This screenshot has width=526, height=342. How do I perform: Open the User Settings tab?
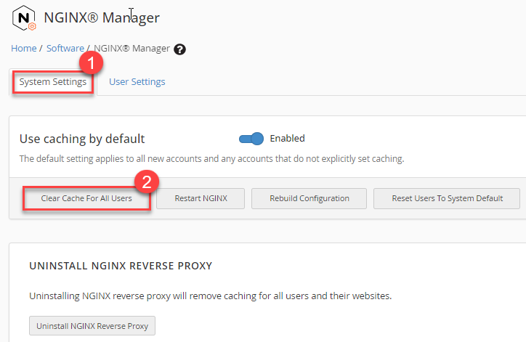coord(137,82)
